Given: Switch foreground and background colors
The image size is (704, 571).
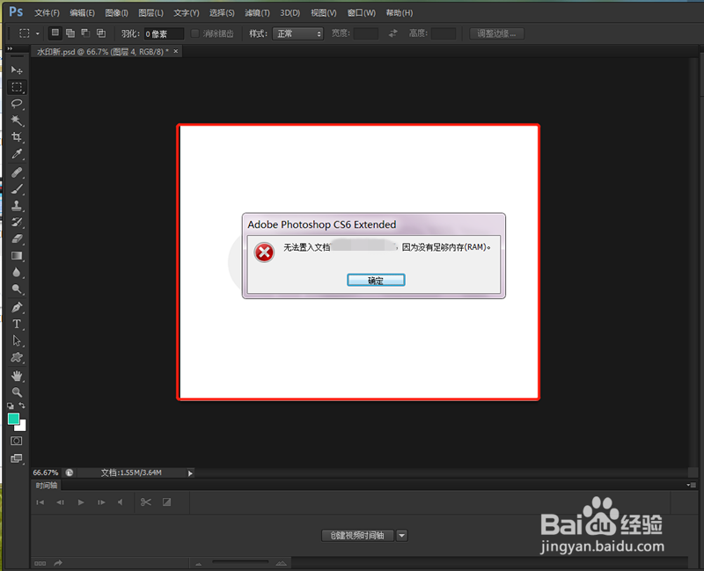Looking at the screenshot, I should (22, 406).
